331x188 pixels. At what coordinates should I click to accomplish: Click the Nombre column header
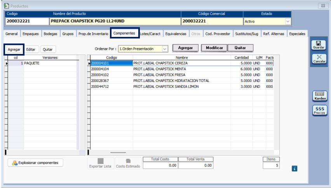[x=182, y=57]
